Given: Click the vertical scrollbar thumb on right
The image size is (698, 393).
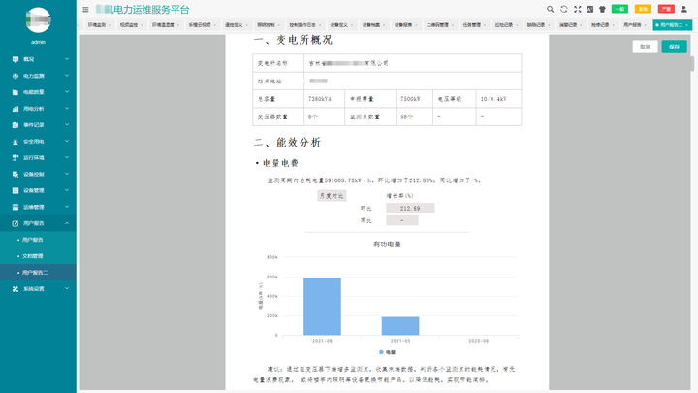Looking at the screenshot, I should coord(692,64).
